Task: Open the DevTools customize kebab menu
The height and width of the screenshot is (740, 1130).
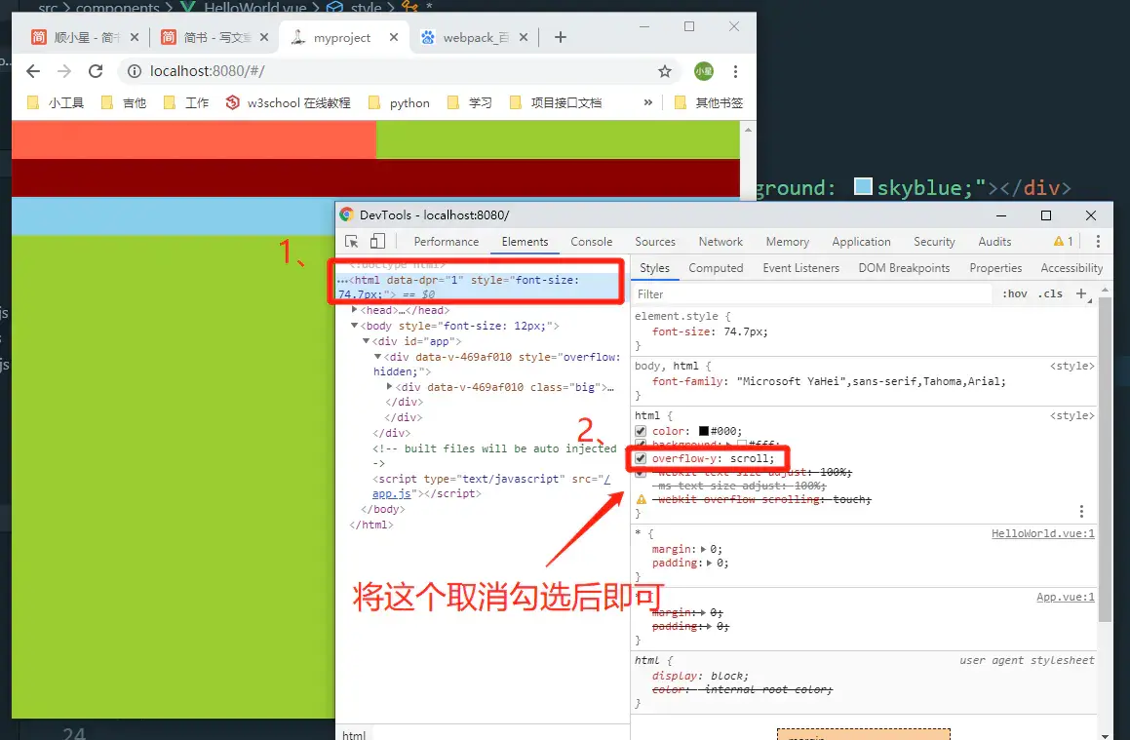Action: pyautogui.click(x=1098, y=242)
